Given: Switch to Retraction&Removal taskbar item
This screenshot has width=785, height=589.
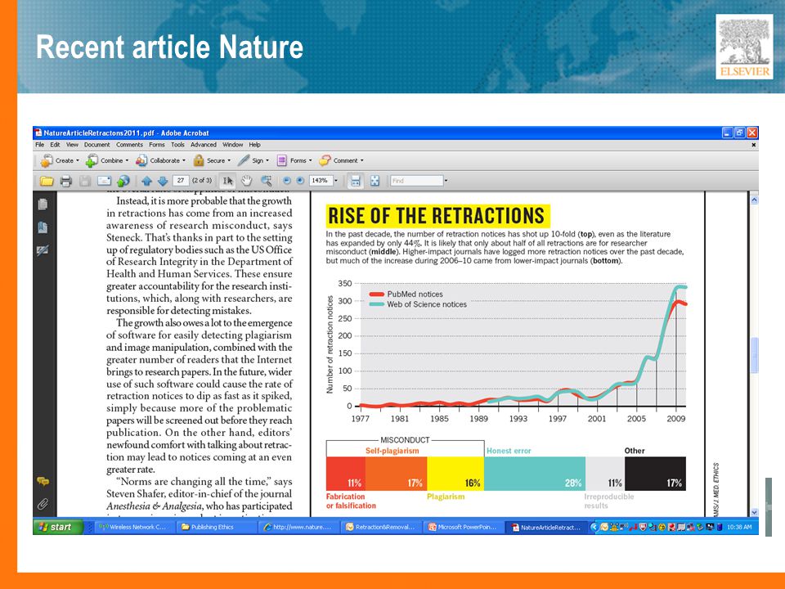Looking at the screenshot, I should tap(380, 527).
